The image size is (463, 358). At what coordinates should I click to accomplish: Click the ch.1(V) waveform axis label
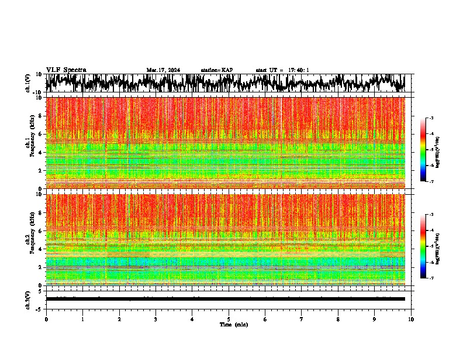pos(28,83)
